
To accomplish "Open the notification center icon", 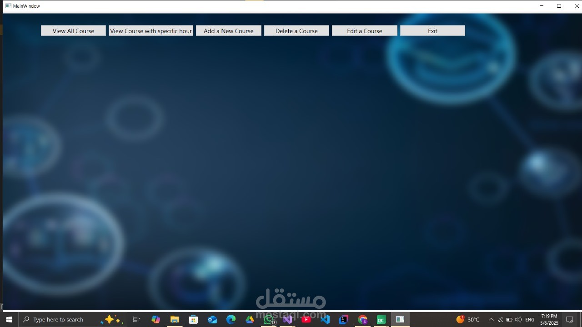I will [570, 320].
